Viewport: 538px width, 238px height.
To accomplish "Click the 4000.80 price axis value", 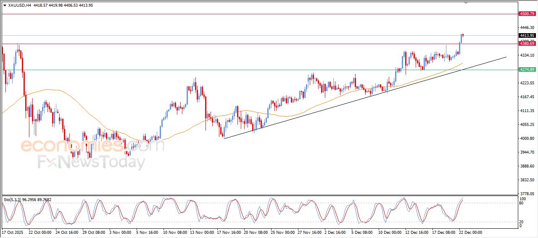I will coord(526,139).
